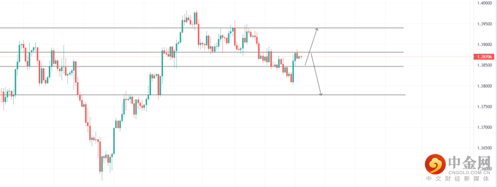The height and width of the screenshot is (187, 497).
Task: Click the upward arrow tip
Action: (317, 29)
